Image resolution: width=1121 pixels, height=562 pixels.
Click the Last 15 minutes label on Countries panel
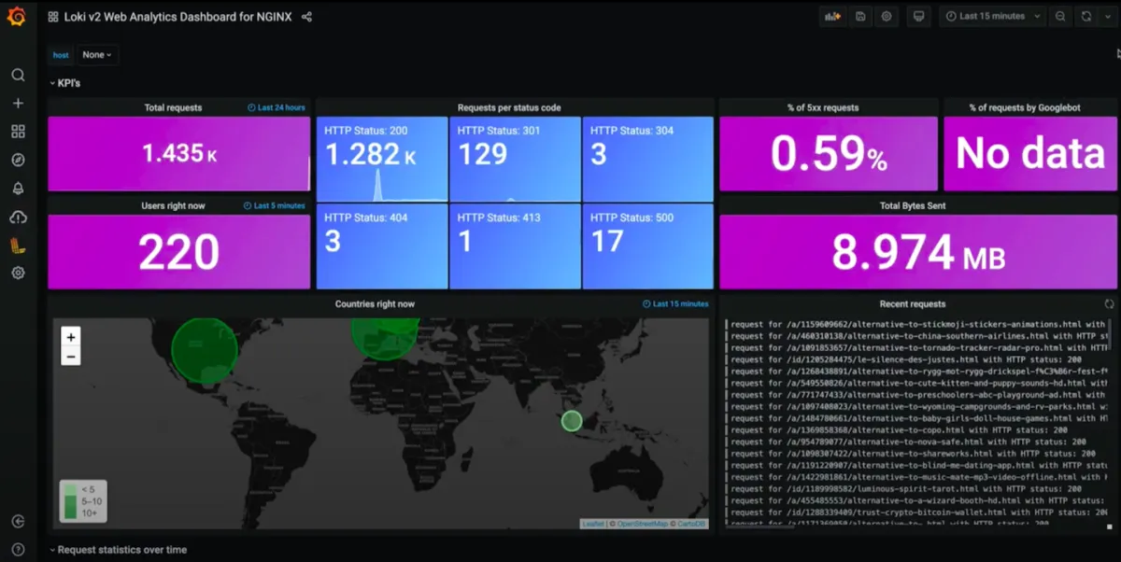[x=675, y=304]
